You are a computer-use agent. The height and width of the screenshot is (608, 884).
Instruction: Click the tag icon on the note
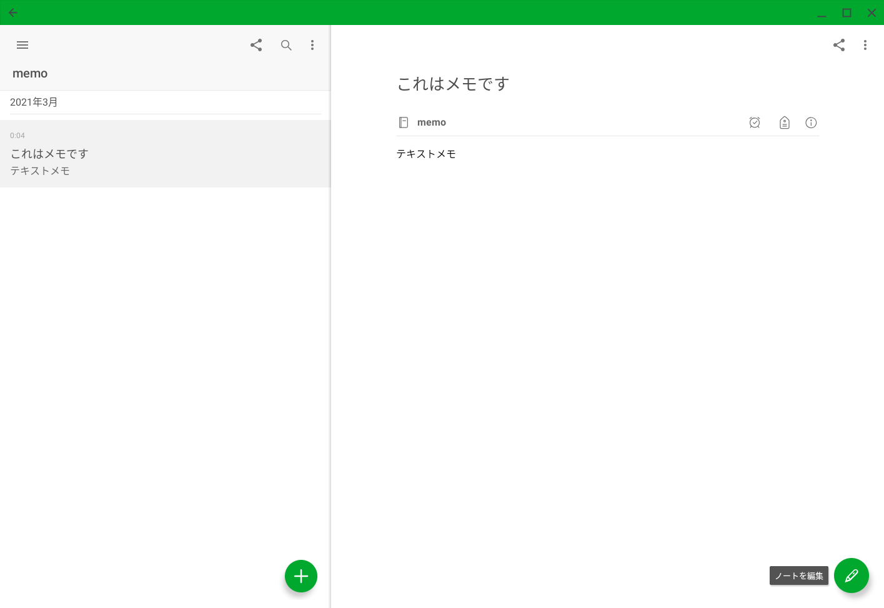(x=785, y=122)
